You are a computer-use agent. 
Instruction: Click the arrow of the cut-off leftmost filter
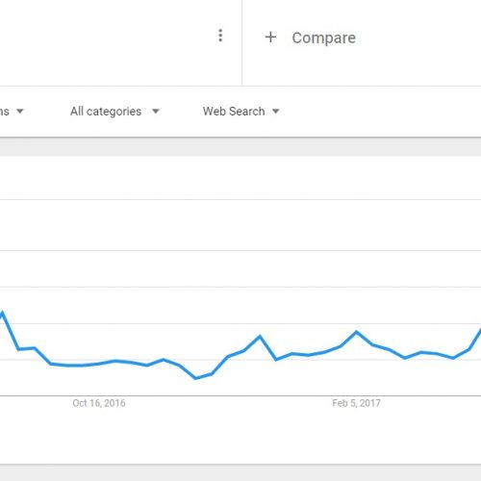tap(20, 112)
